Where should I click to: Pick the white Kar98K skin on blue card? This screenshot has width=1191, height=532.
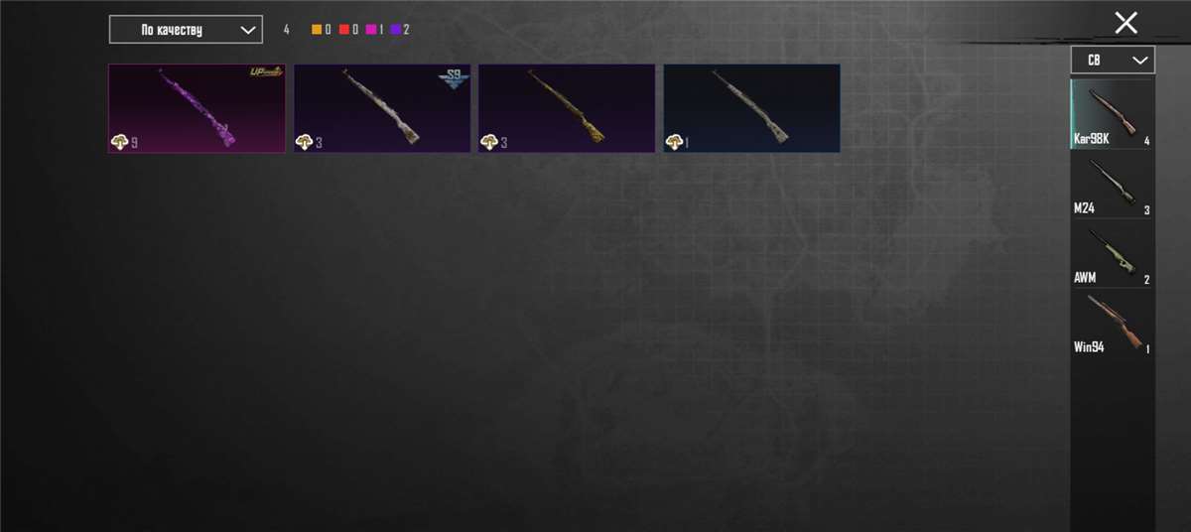click(x=751, y=108)
